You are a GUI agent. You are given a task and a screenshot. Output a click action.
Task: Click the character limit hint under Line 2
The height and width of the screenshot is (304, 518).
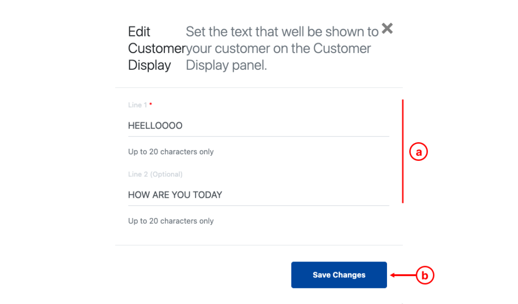[171, 221]
